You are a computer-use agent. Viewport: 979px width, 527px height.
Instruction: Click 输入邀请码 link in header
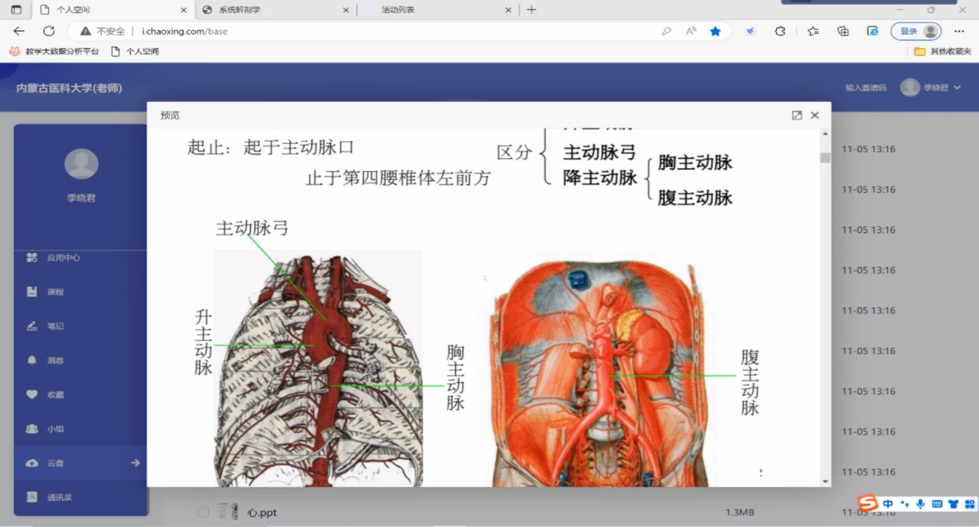(x=866, y=88)
